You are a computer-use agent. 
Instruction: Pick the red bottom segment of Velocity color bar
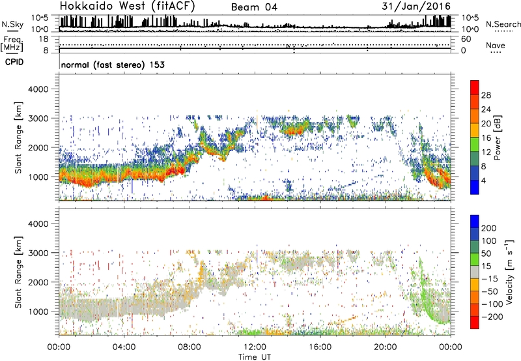tap(475, 323)
